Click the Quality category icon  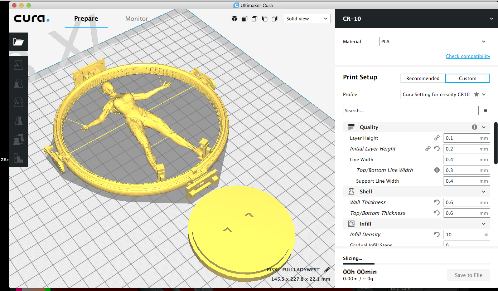pyautogui.click(x=351, y=127)
